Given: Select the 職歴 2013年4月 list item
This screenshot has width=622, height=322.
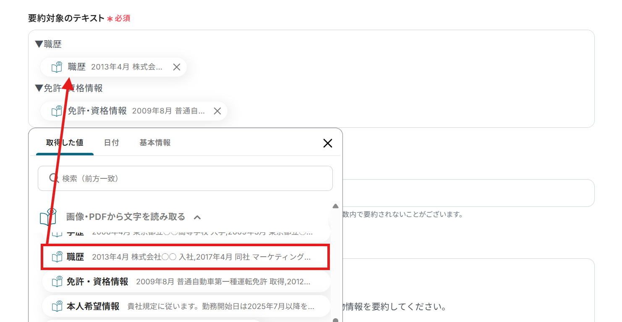Looking at the screenshot, I should (x=185, y=257).
